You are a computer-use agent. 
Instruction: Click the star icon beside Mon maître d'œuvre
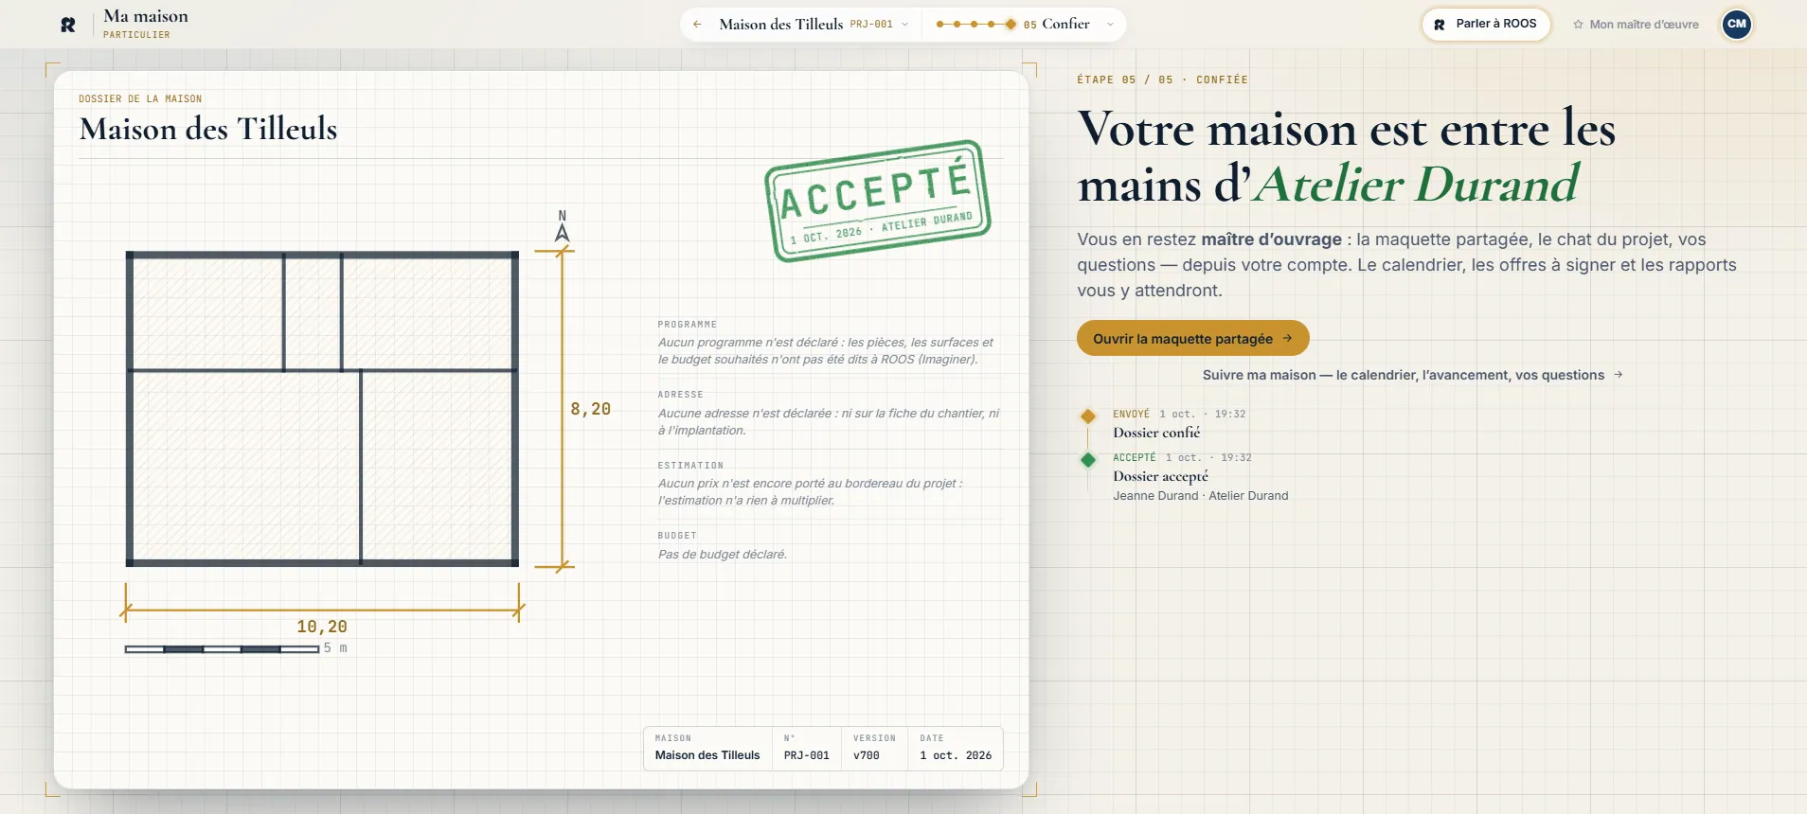[x=1578, y=25]
